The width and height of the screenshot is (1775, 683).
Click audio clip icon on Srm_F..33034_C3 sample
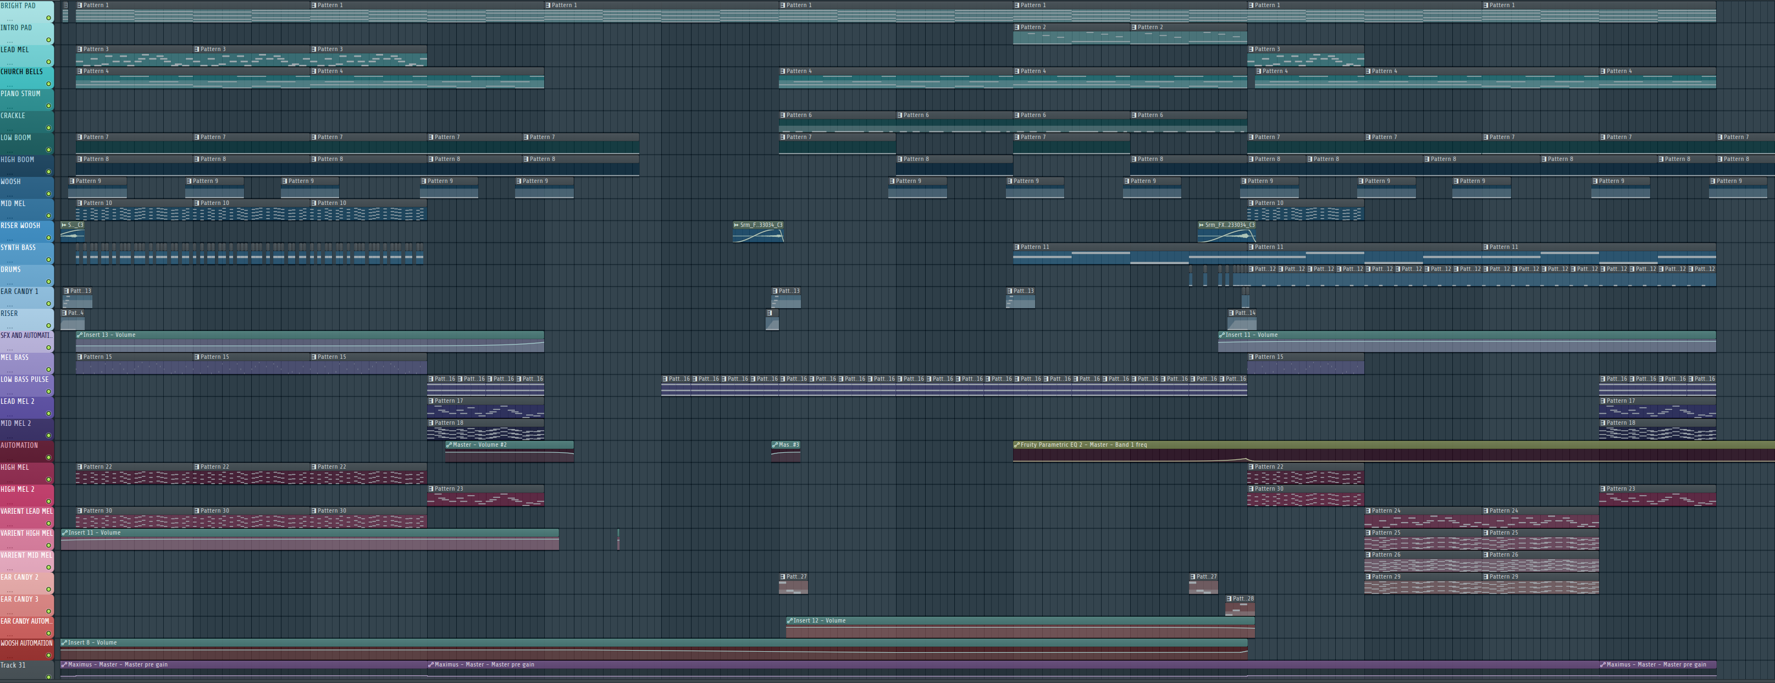pyautogui.click(x=737, y=225)
